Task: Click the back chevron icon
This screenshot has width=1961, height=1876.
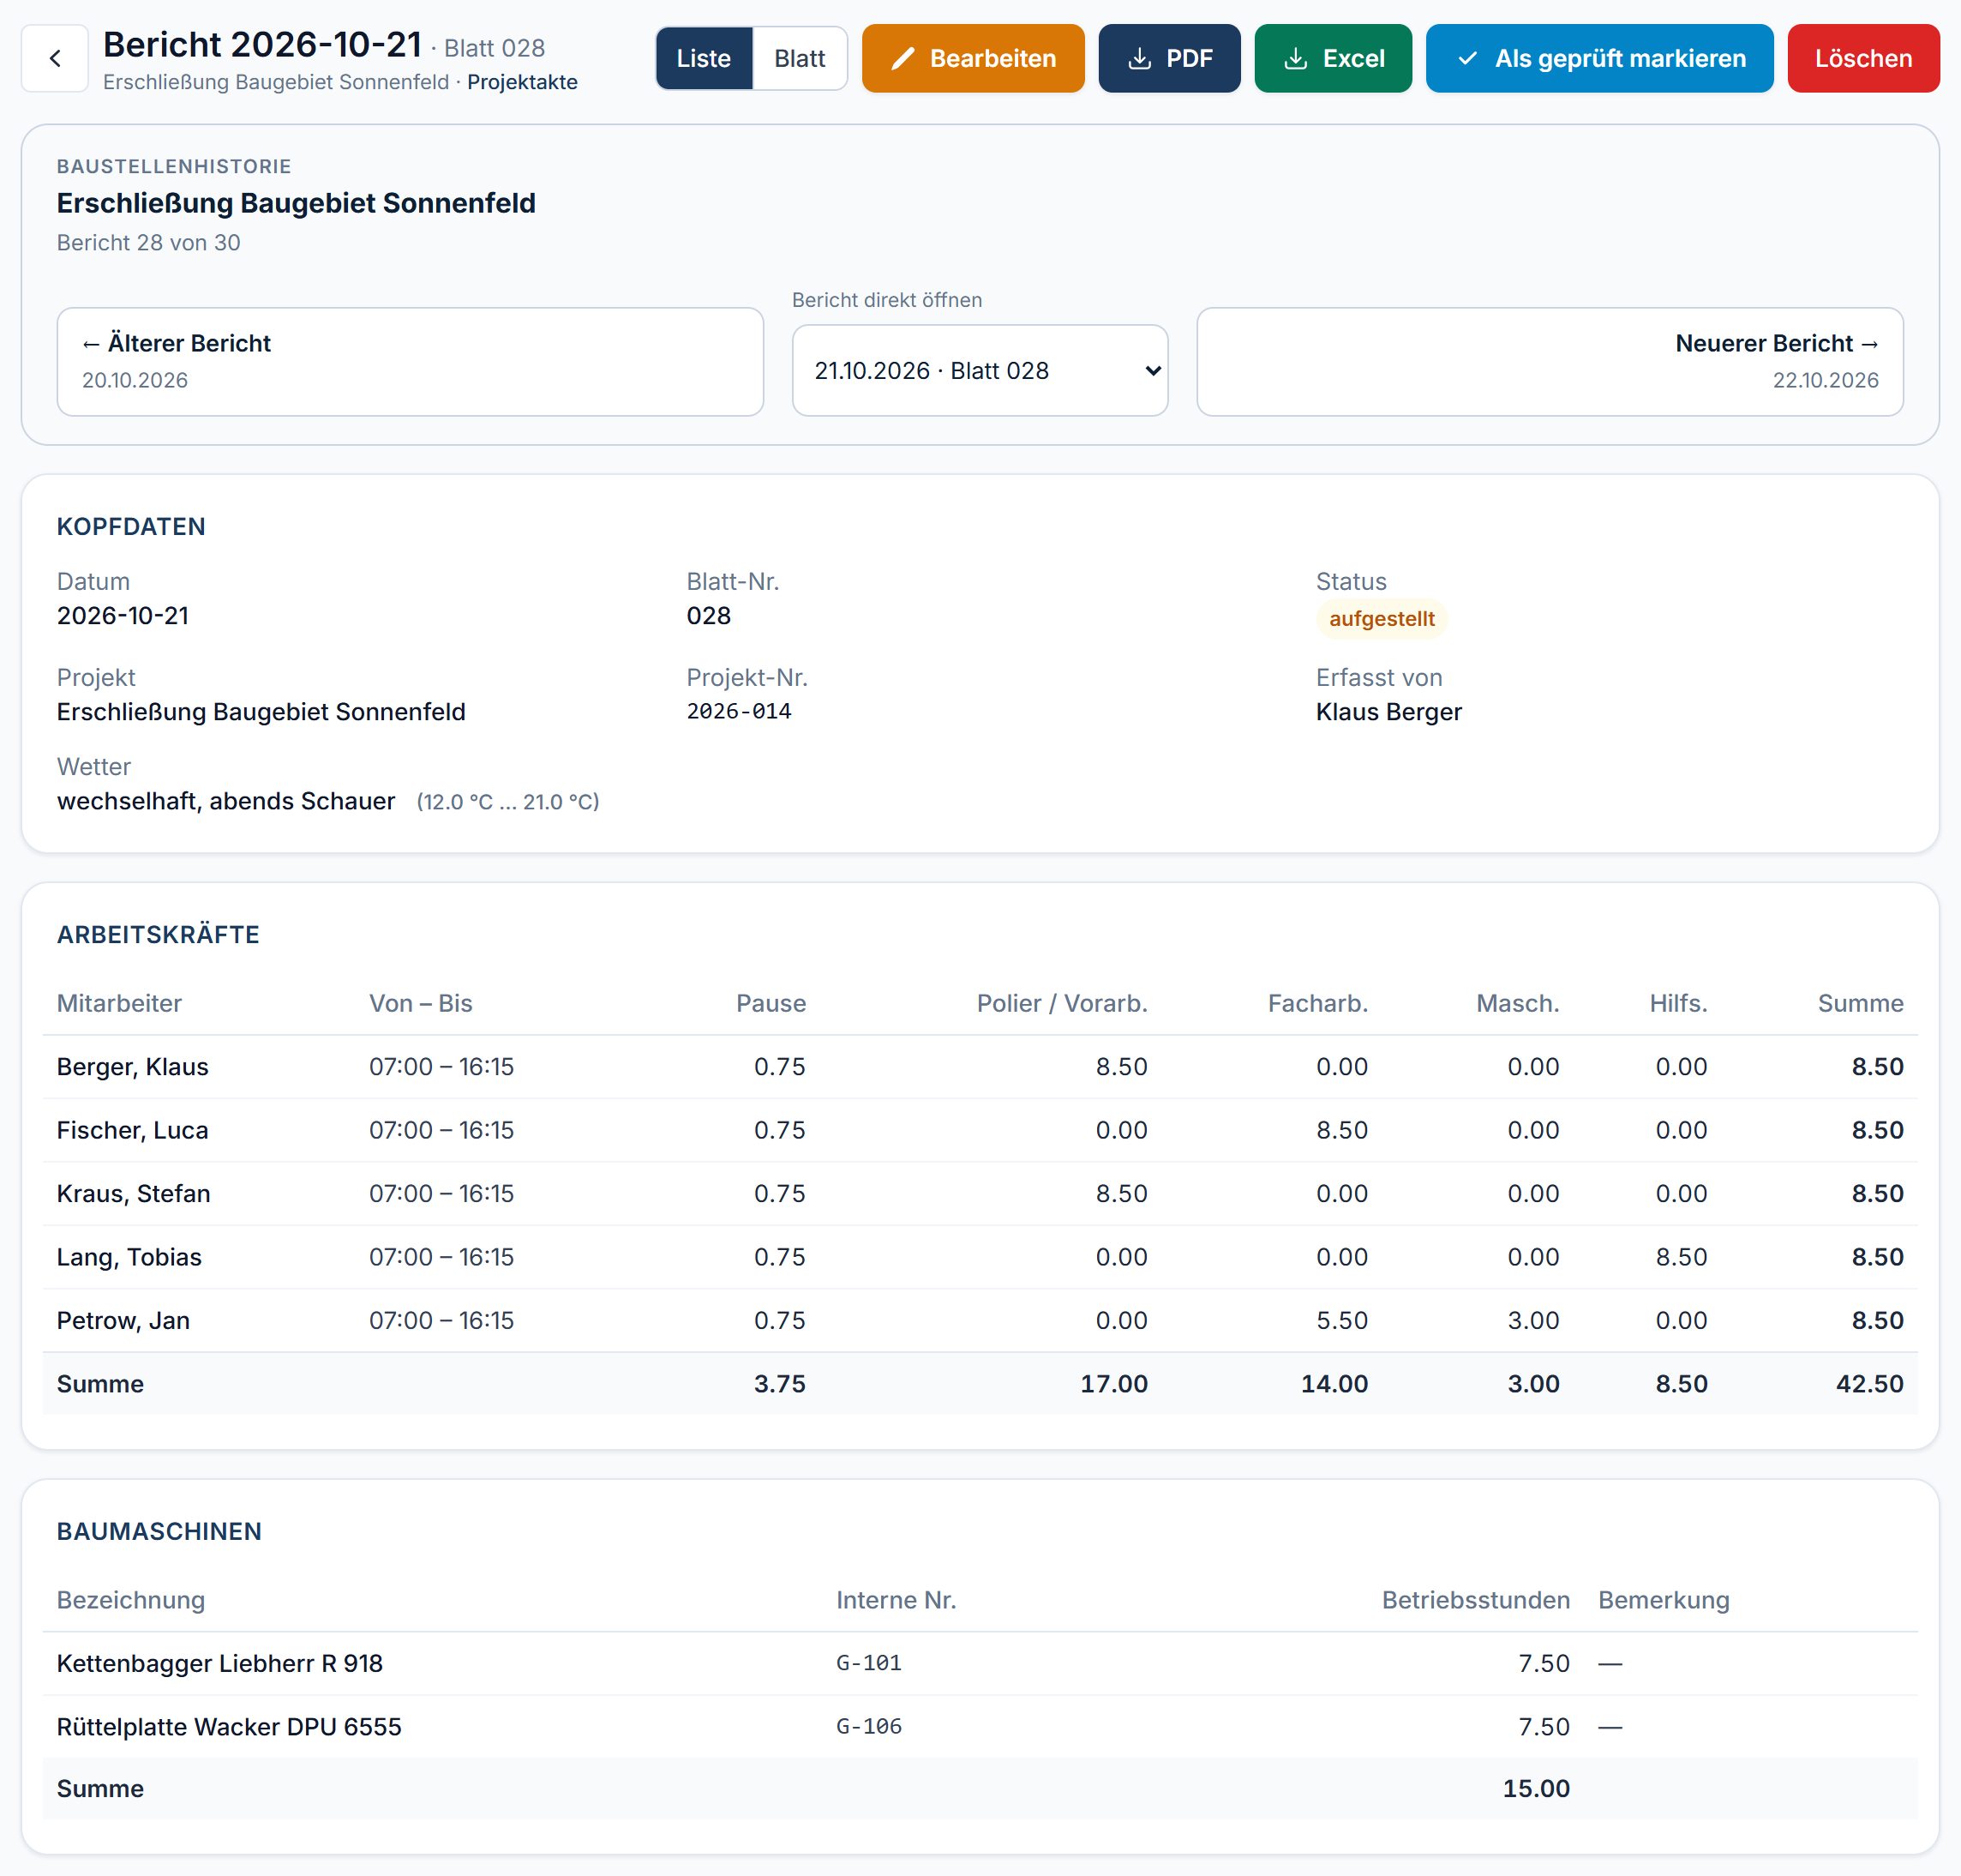Action: click(55, 59)
